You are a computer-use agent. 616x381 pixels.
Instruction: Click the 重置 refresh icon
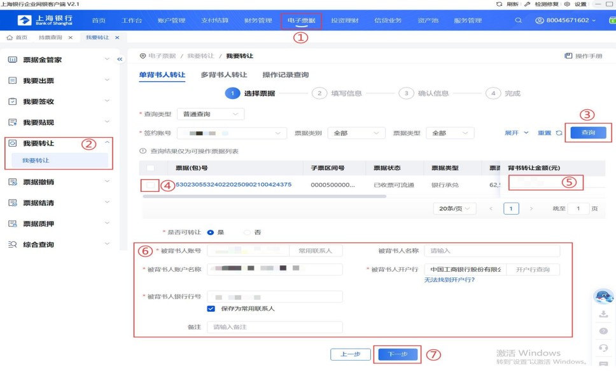click(x=559, y=133)
